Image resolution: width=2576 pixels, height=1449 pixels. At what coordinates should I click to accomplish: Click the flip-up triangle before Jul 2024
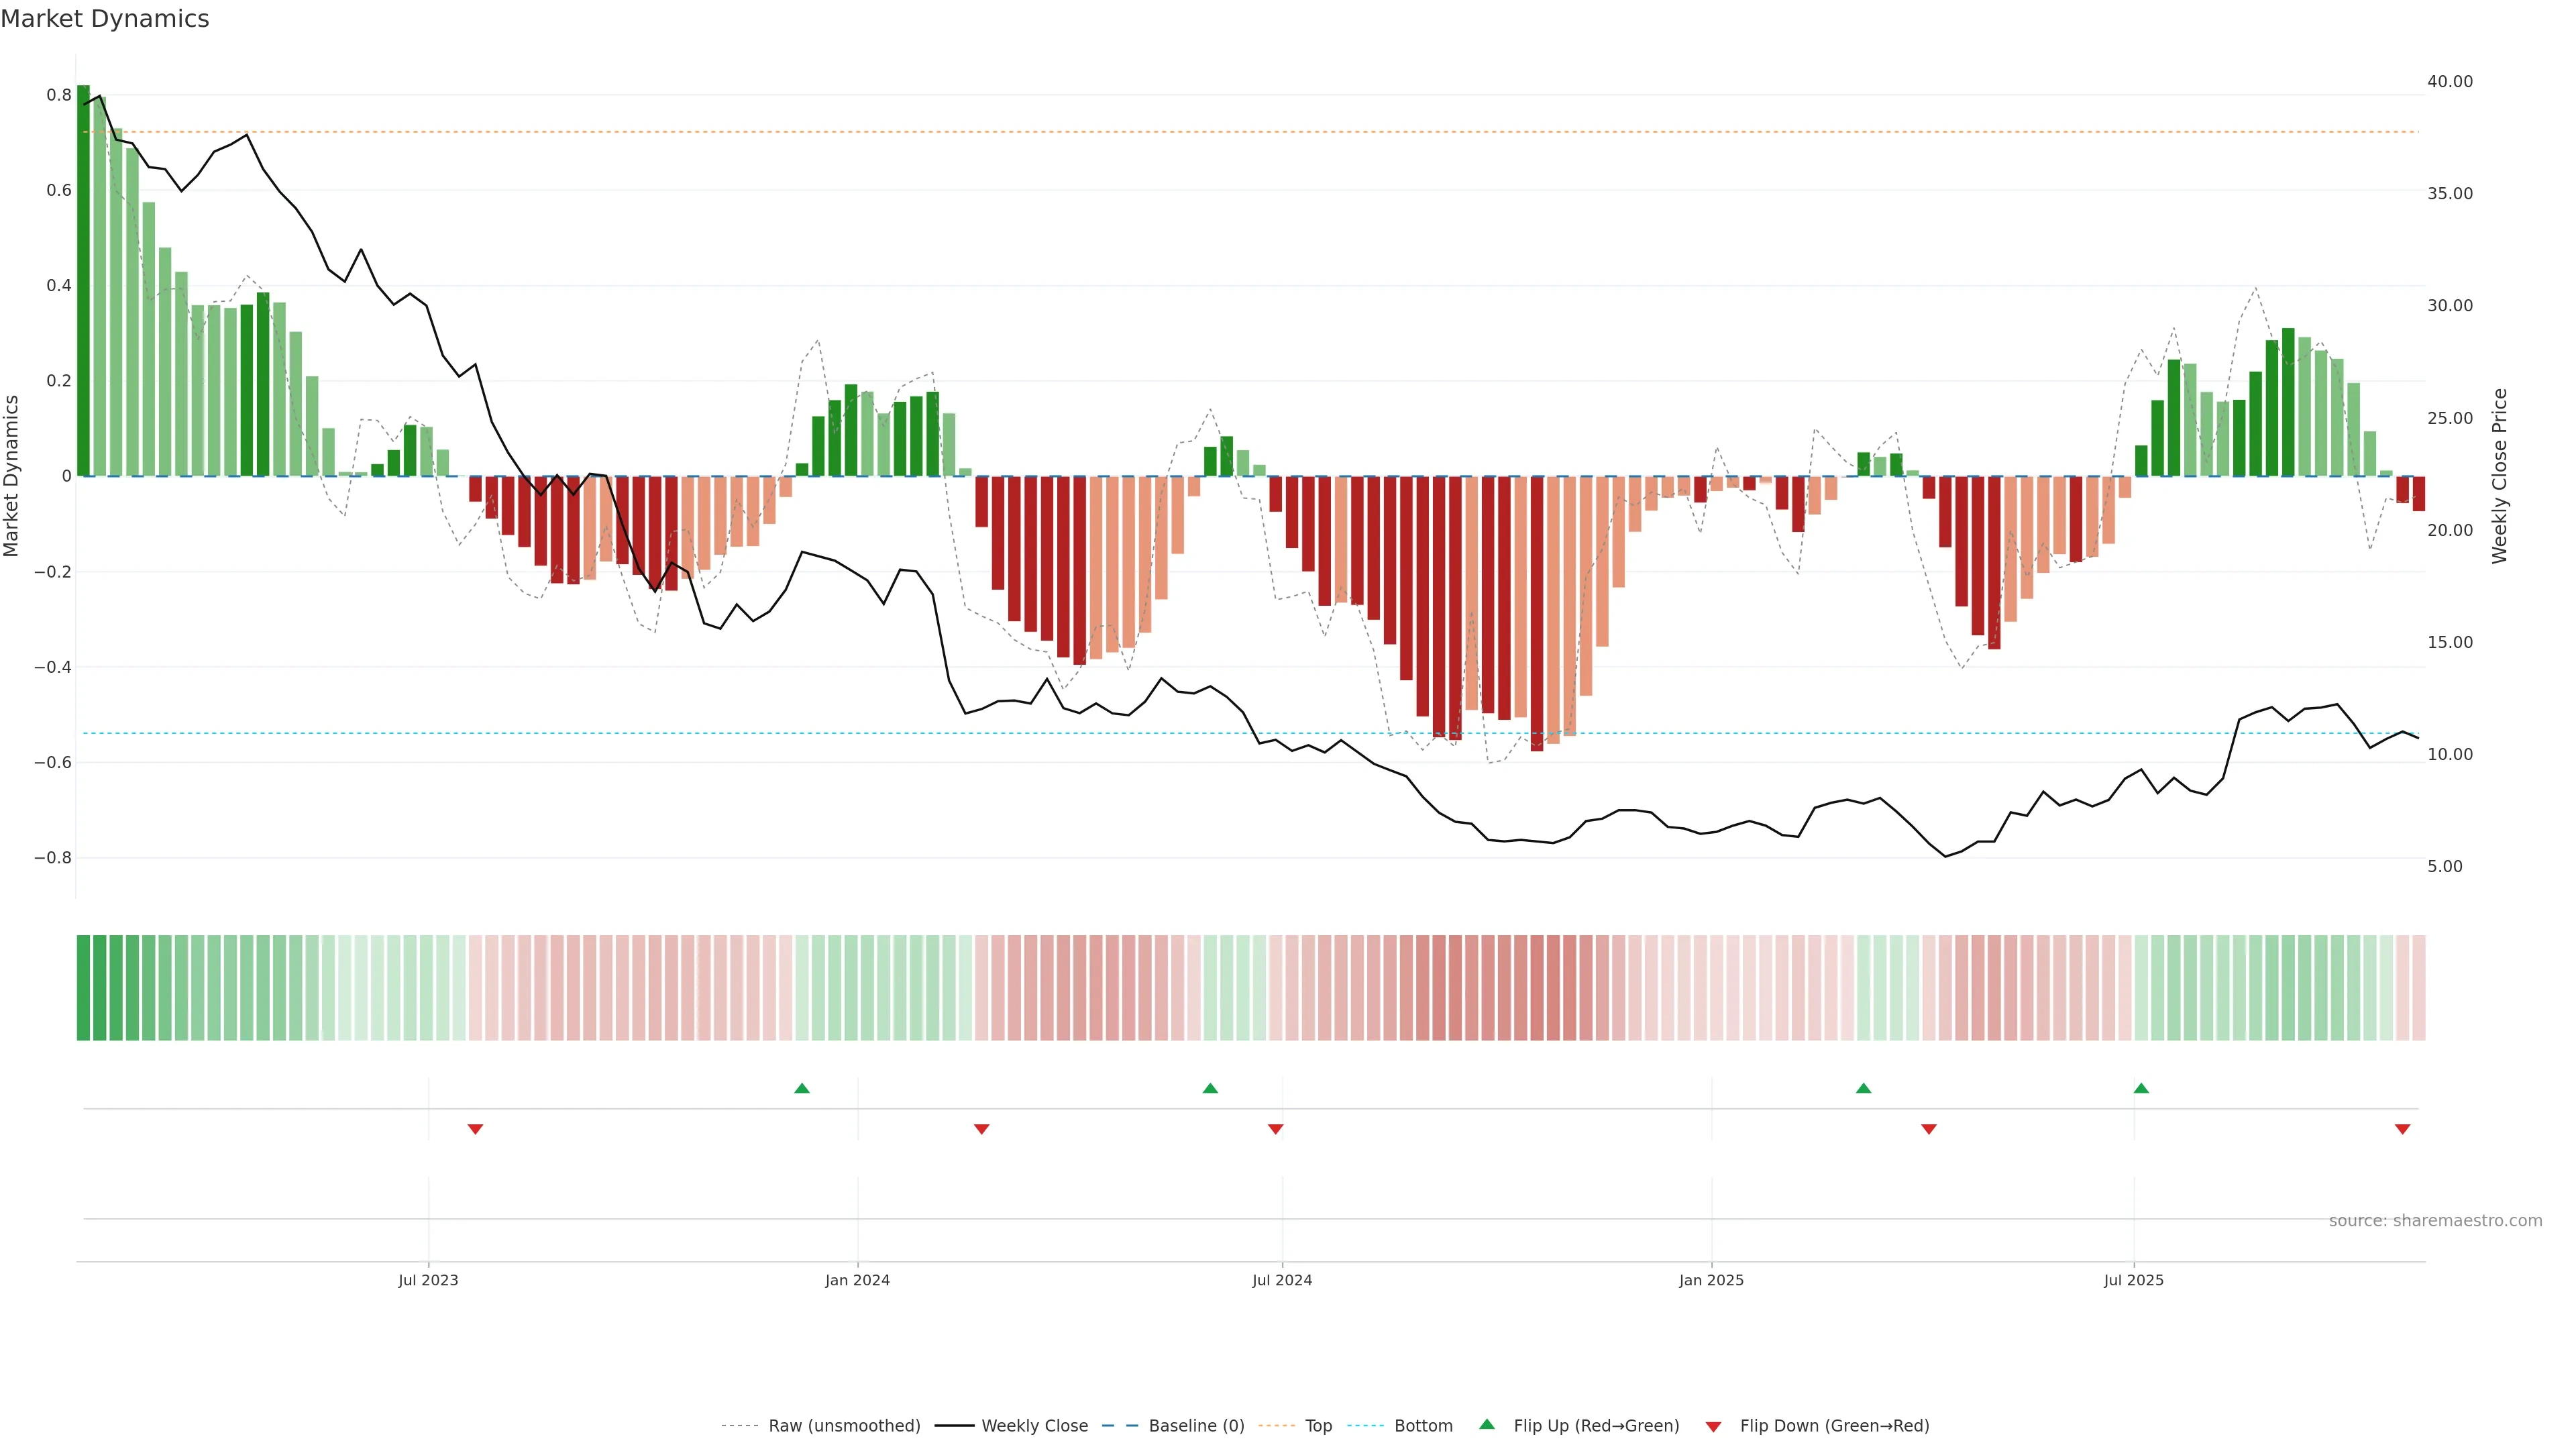click(1210, 1088)
